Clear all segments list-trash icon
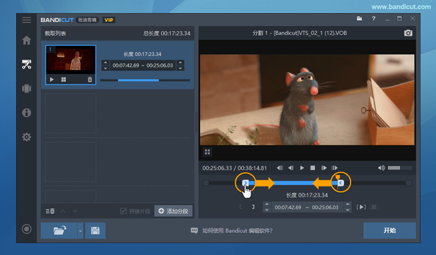This screenshot has height=255, width=436. point(50,211)
